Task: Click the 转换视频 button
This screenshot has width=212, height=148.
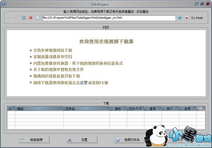Action: [34, 140]
